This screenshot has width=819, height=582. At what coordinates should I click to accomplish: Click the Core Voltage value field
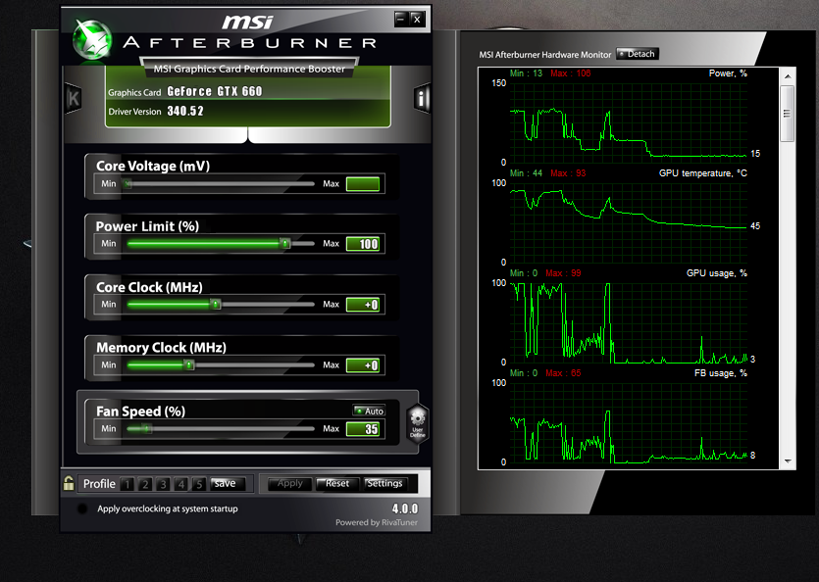363,184
